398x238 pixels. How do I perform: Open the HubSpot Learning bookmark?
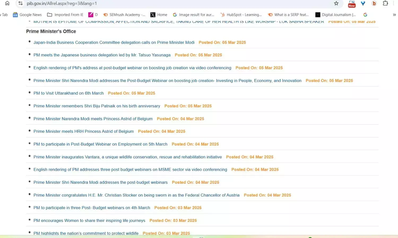[x=241, y=15]
